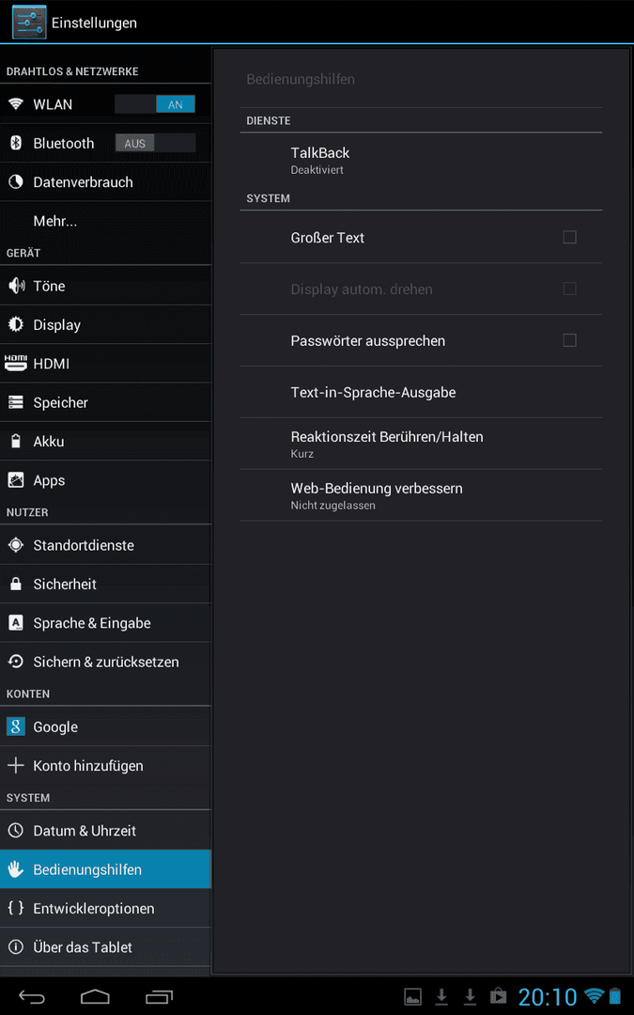Screen dimensions: 634x1015
Task: Select Sprache & Eingabe menu entry
Action: [x=105, y=623]
